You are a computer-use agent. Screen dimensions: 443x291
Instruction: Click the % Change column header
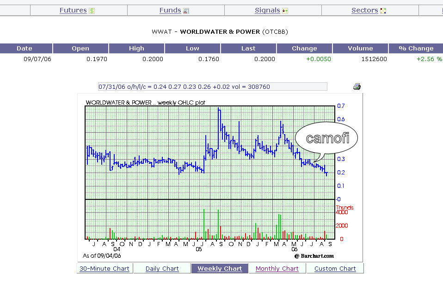point(415,48)
